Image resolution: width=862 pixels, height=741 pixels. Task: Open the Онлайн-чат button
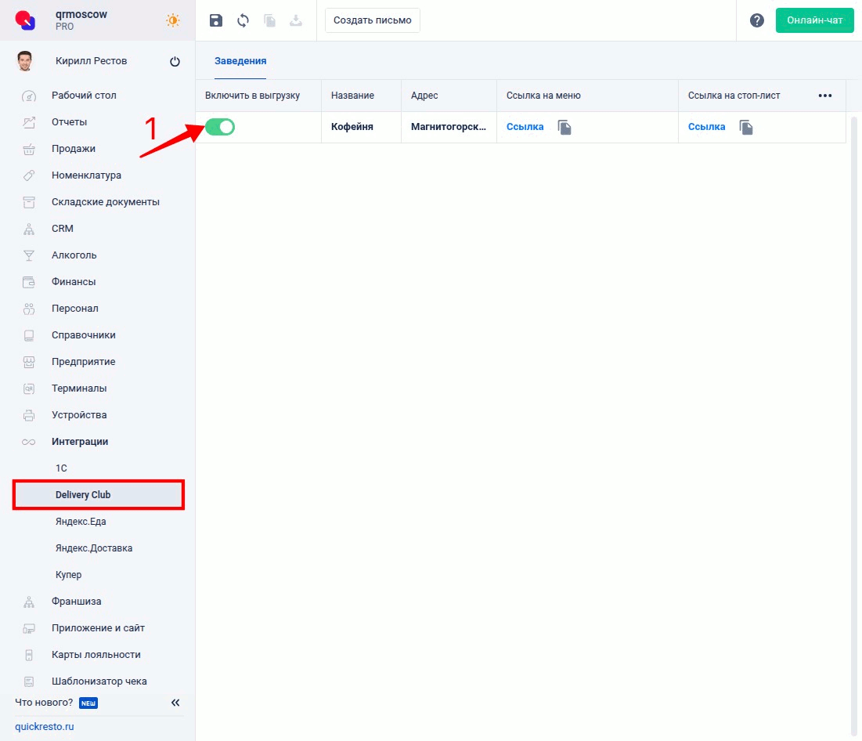tap(814, 20)
